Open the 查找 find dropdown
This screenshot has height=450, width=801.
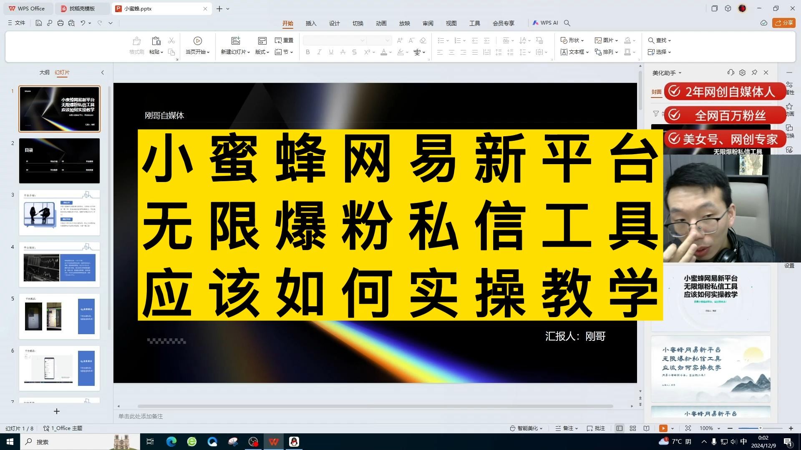click(x=659, y=40)
